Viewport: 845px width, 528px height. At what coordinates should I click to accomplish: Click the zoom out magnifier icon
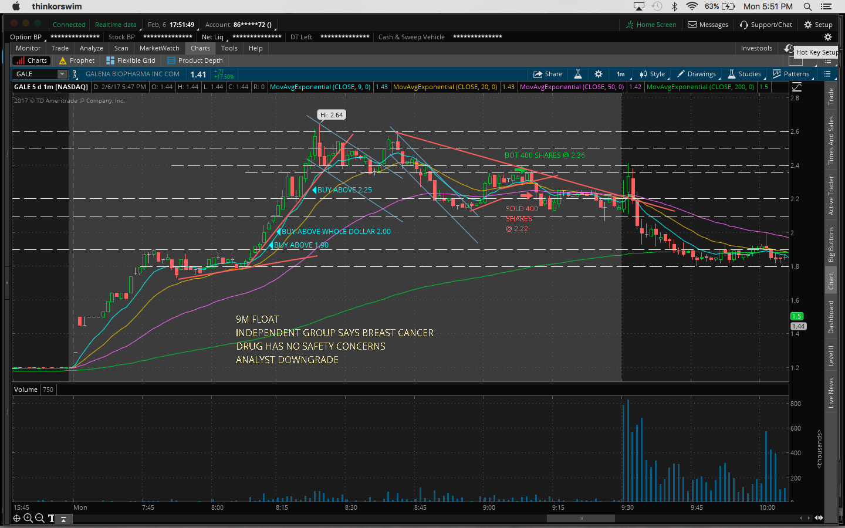pos(39,518)
